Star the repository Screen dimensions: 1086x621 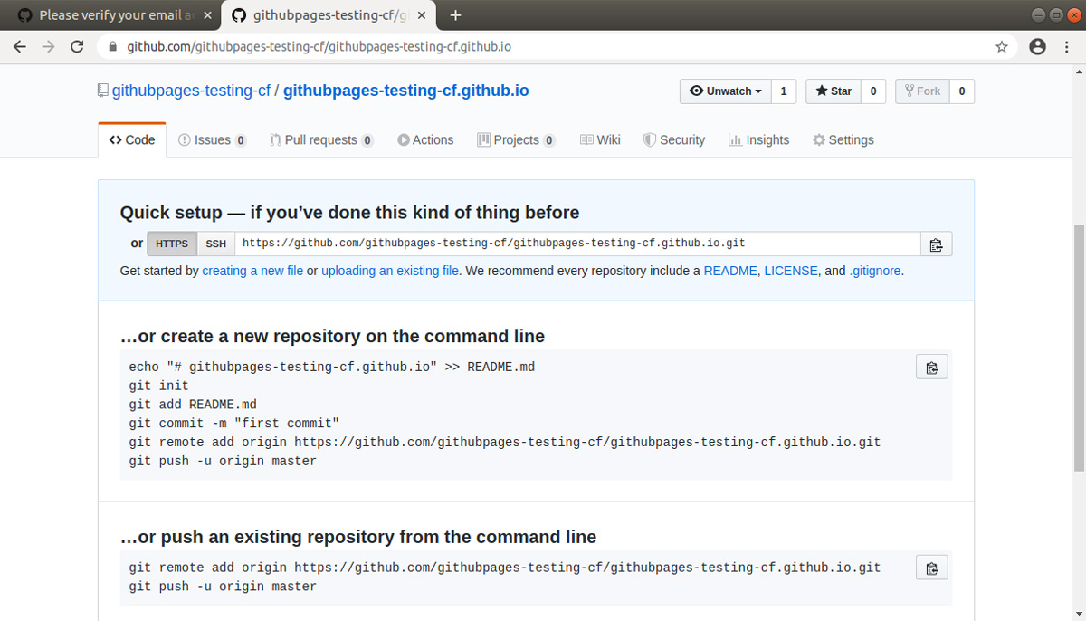click(832, 91)
